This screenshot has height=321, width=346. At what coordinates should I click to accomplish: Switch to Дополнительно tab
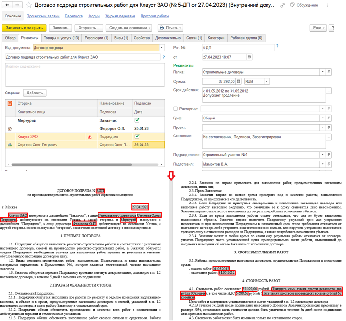click(x=168, y=38)
